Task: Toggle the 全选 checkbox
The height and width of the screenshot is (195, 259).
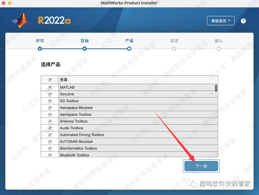Action: click(x=50, y=80)
